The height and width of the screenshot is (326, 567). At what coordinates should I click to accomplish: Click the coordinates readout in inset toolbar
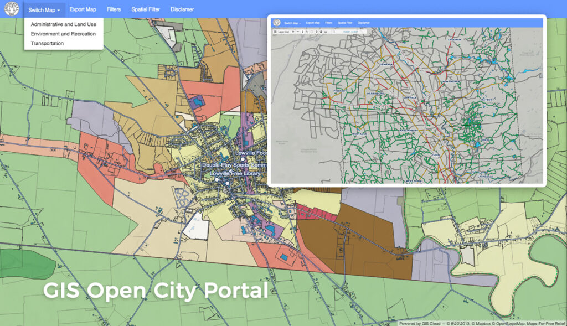point(350,32)
